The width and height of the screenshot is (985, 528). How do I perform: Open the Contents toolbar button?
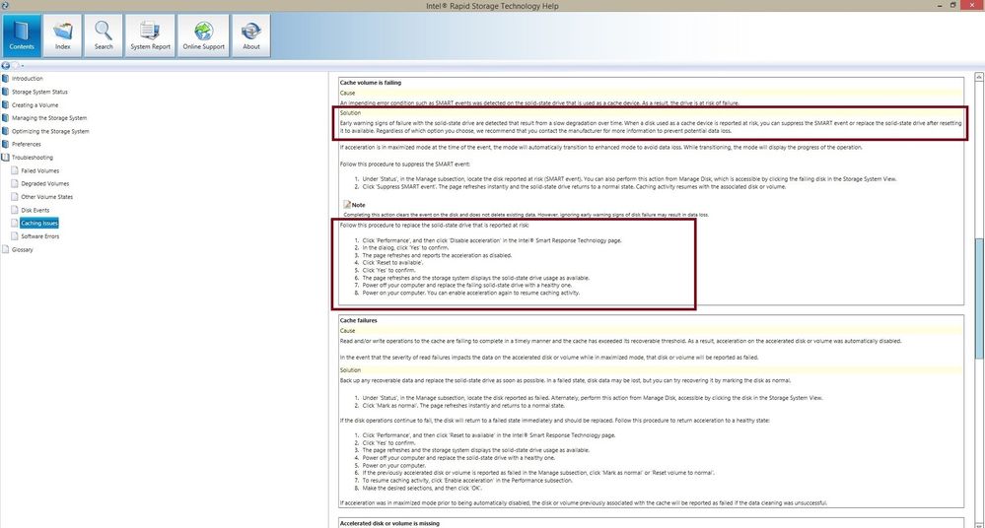coord(22,35)
